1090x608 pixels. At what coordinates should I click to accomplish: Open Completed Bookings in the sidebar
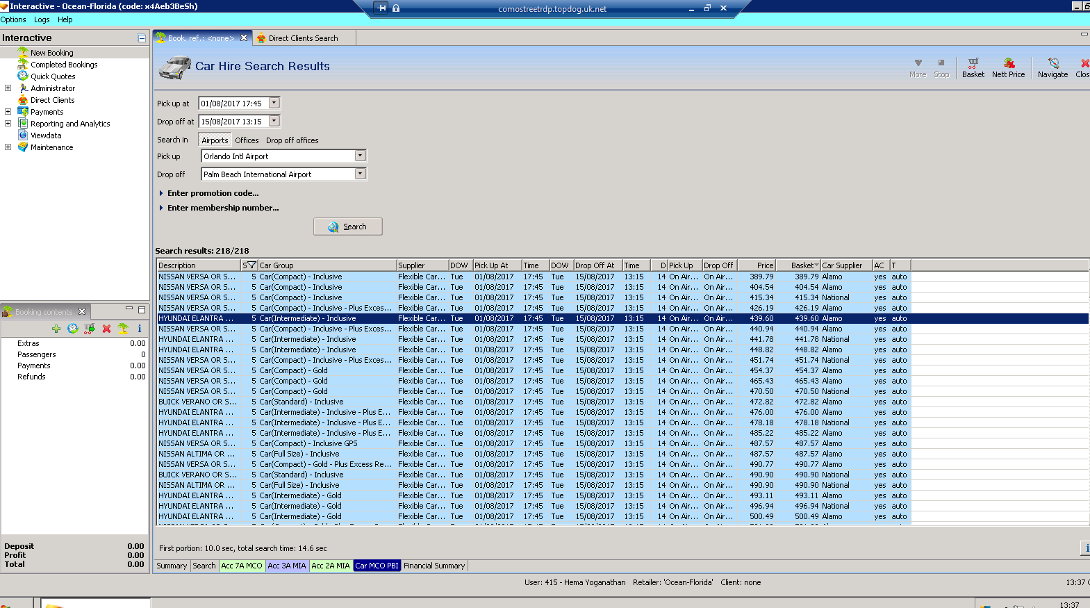pos(64,65)
